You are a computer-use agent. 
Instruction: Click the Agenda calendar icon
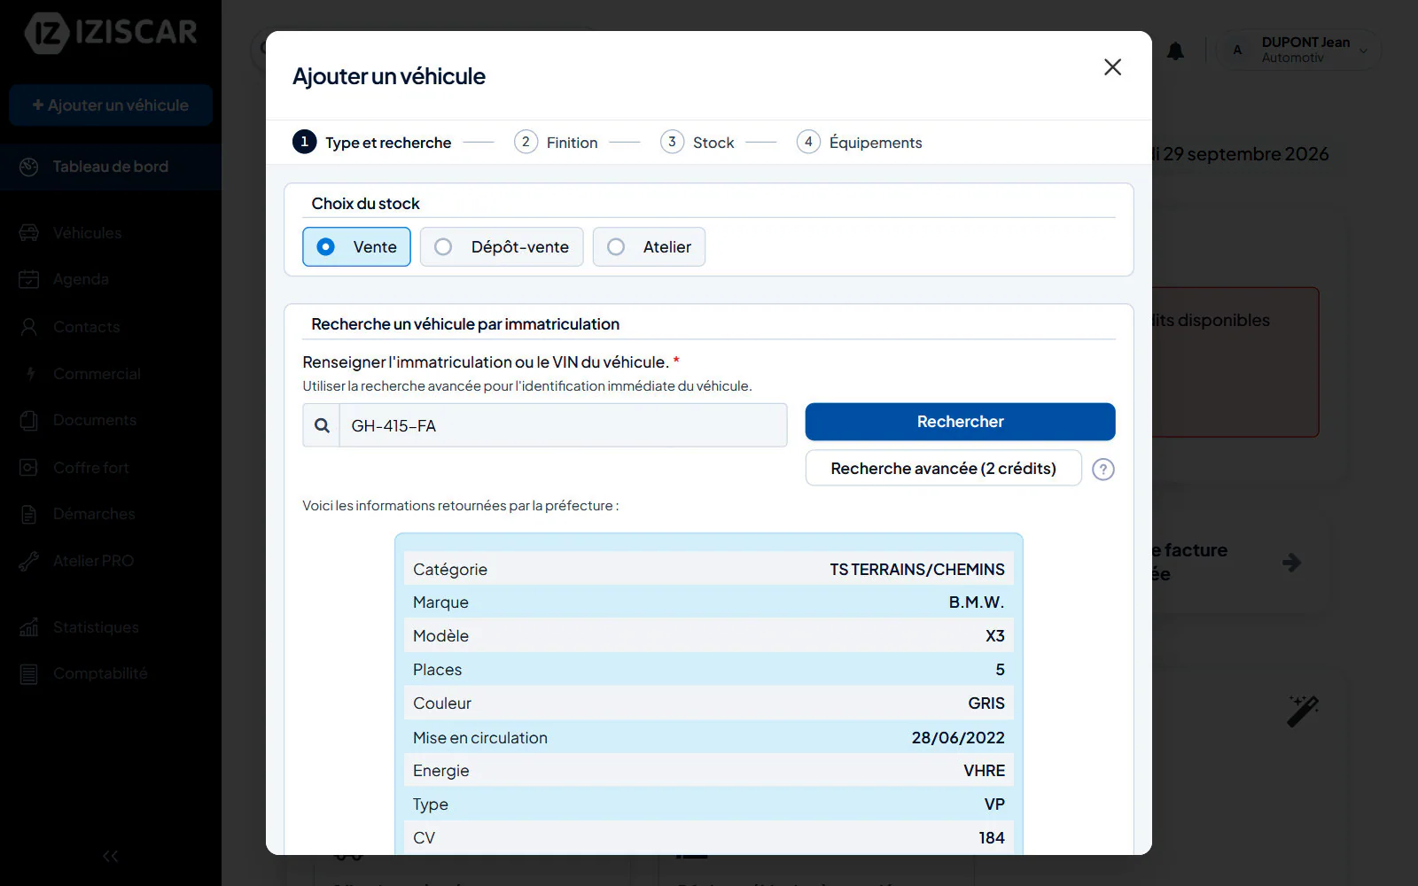point(29,279)
